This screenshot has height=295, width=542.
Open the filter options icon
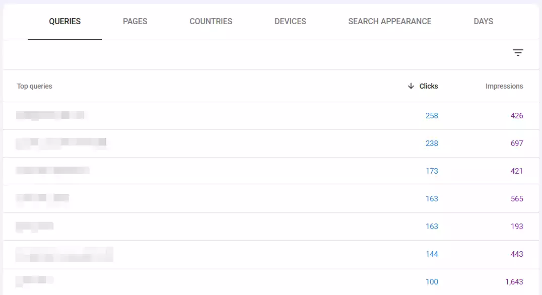click(518, 52)
